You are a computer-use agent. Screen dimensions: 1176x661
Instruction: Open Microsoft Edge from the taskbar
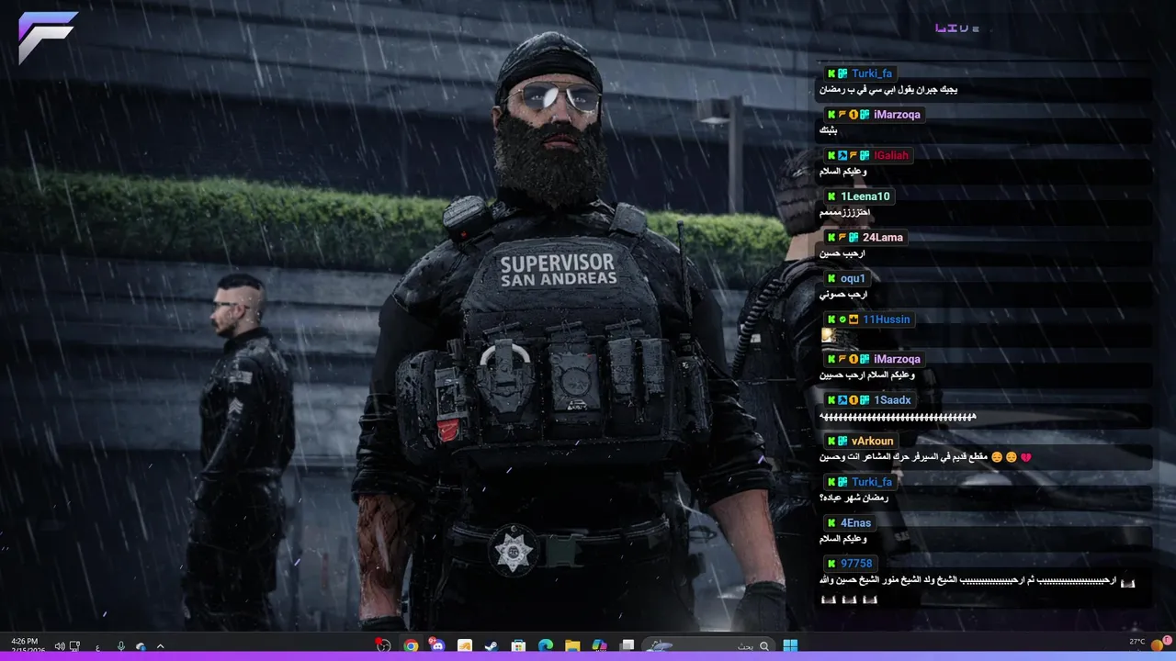click(x=545, y=646)
